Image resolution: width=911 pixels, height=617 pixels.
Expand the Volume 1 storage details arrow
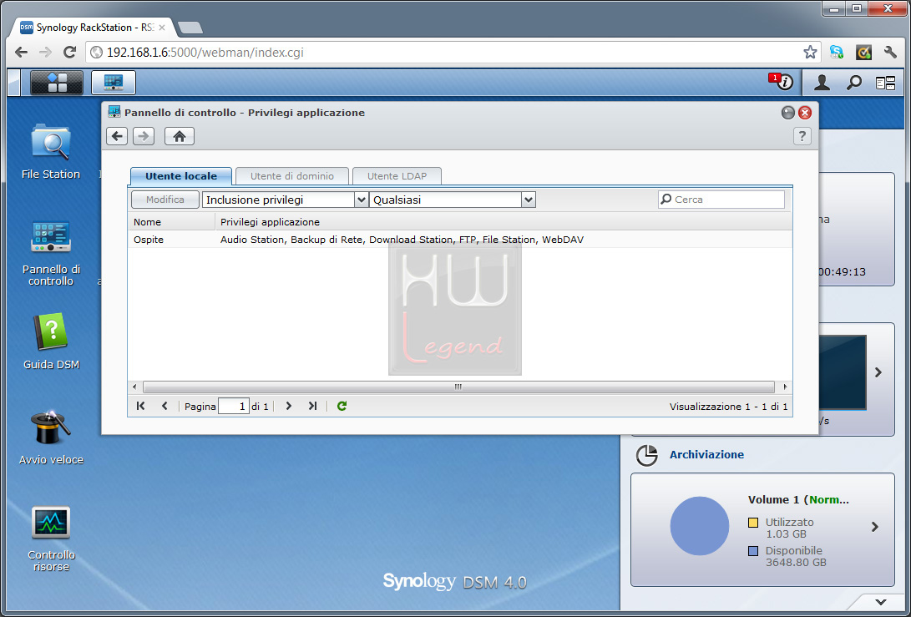point(875,527)
